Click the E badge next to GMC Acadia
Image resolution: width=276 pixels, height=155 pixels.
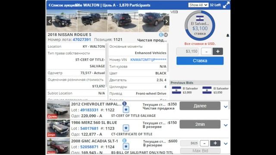(125, 141)
